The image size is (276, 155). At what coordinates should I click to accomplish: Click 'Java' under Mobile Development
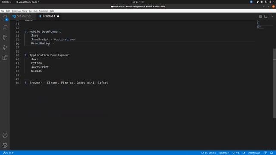(35, 35)
